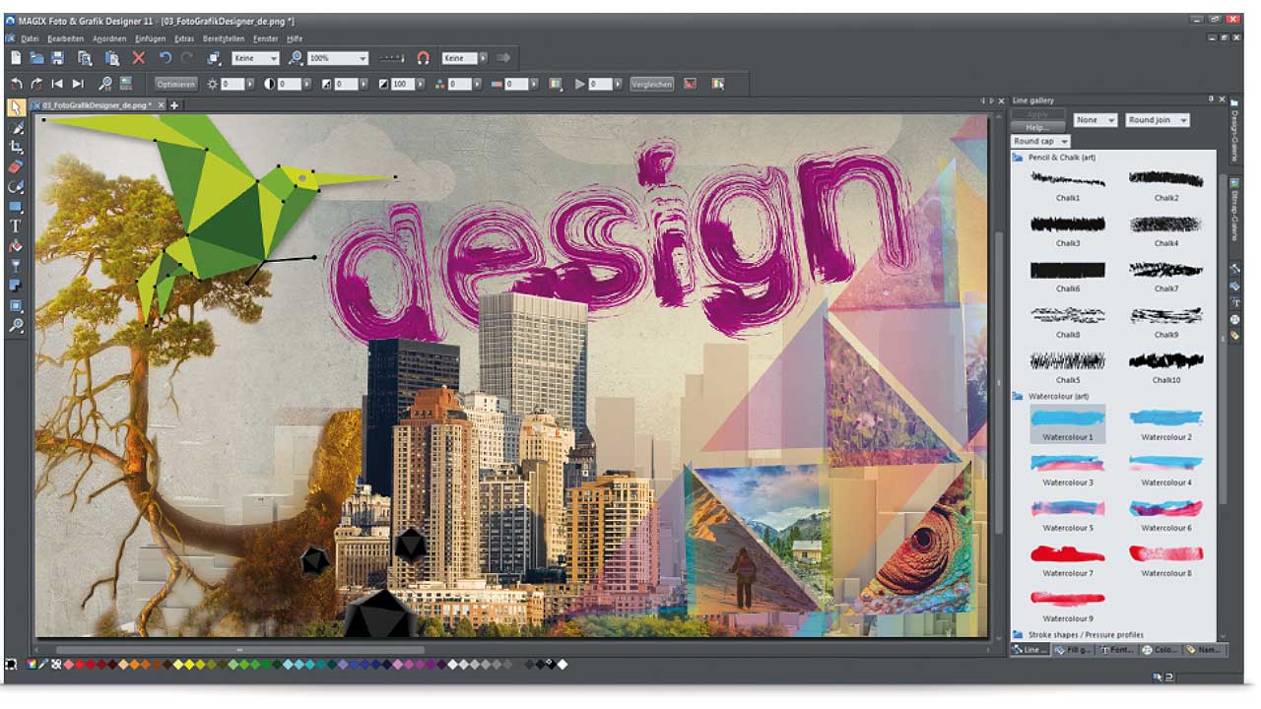The image size is (1261, 709).
Task: Select the Eraser tool
Action: pyautogui.click(x=16, y=166)
